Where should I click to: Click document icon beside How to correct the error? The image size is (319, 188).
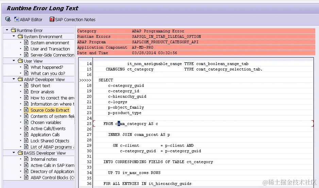[26, 97]
